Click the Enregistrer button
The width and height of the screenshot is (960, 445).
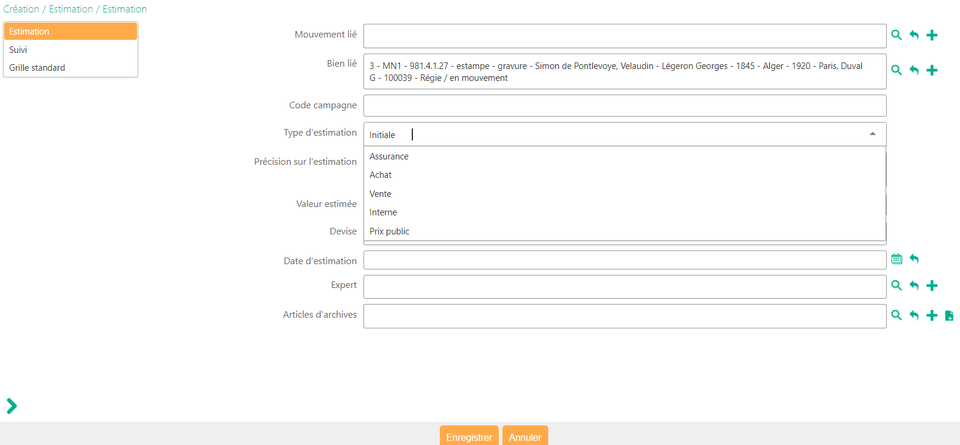pyautogui.click(x=469, y=437)
